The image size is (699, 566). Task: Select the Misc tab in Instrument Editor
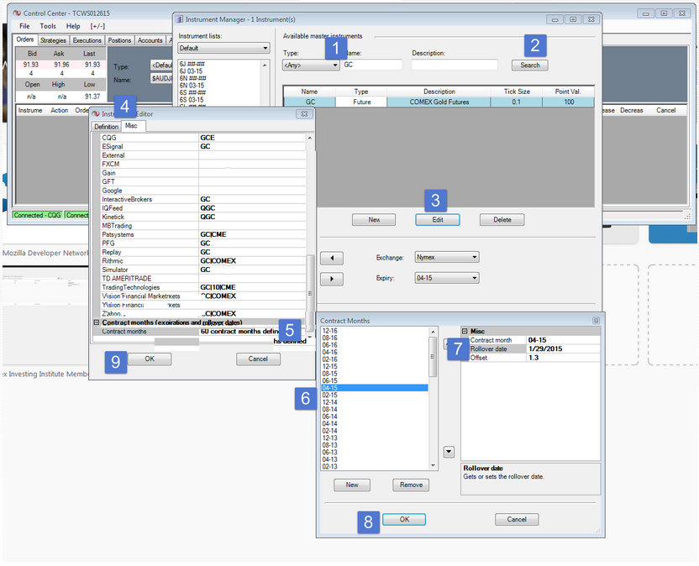pyautogui.click(x=132, y=126)
